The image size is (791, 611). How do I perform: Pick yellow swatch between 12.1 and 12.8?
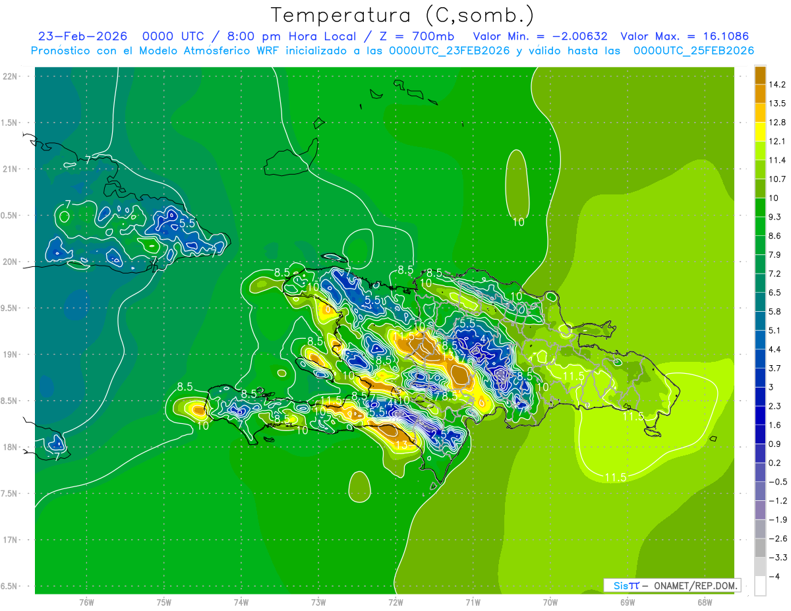pyautogui.click(x=760, y=132)
